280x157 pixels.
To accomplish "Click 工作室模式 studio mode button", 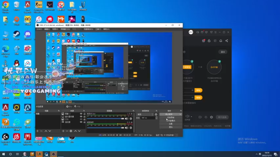I will click(x=171, y=121).
